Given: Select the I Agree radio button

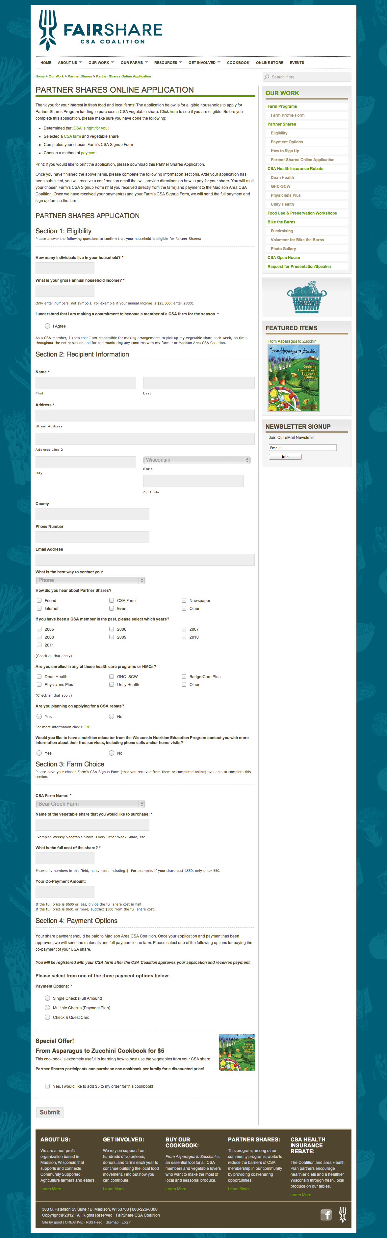Looking at the screenshot, I should tap(47, 326).
